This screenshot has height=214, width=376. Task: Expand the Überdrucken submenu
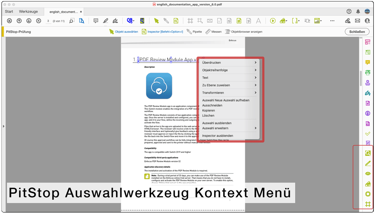[x=229, y=63]
